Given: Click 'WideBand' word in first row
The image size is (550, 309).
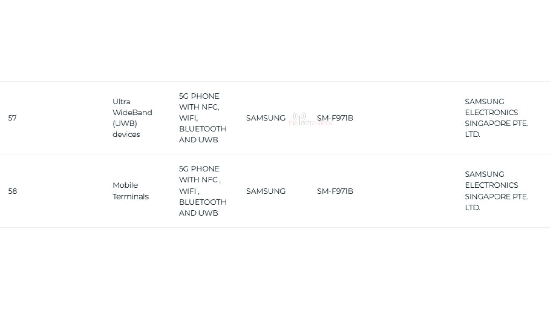Looking at the screenshot, I should coord(132,113).
